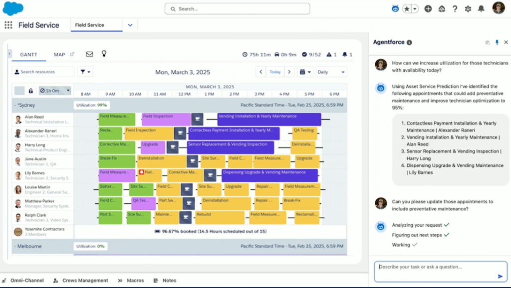511x288 pixels.
Task: Select Harry Long's purple Upgrade appointment
Action: [153, 147]
